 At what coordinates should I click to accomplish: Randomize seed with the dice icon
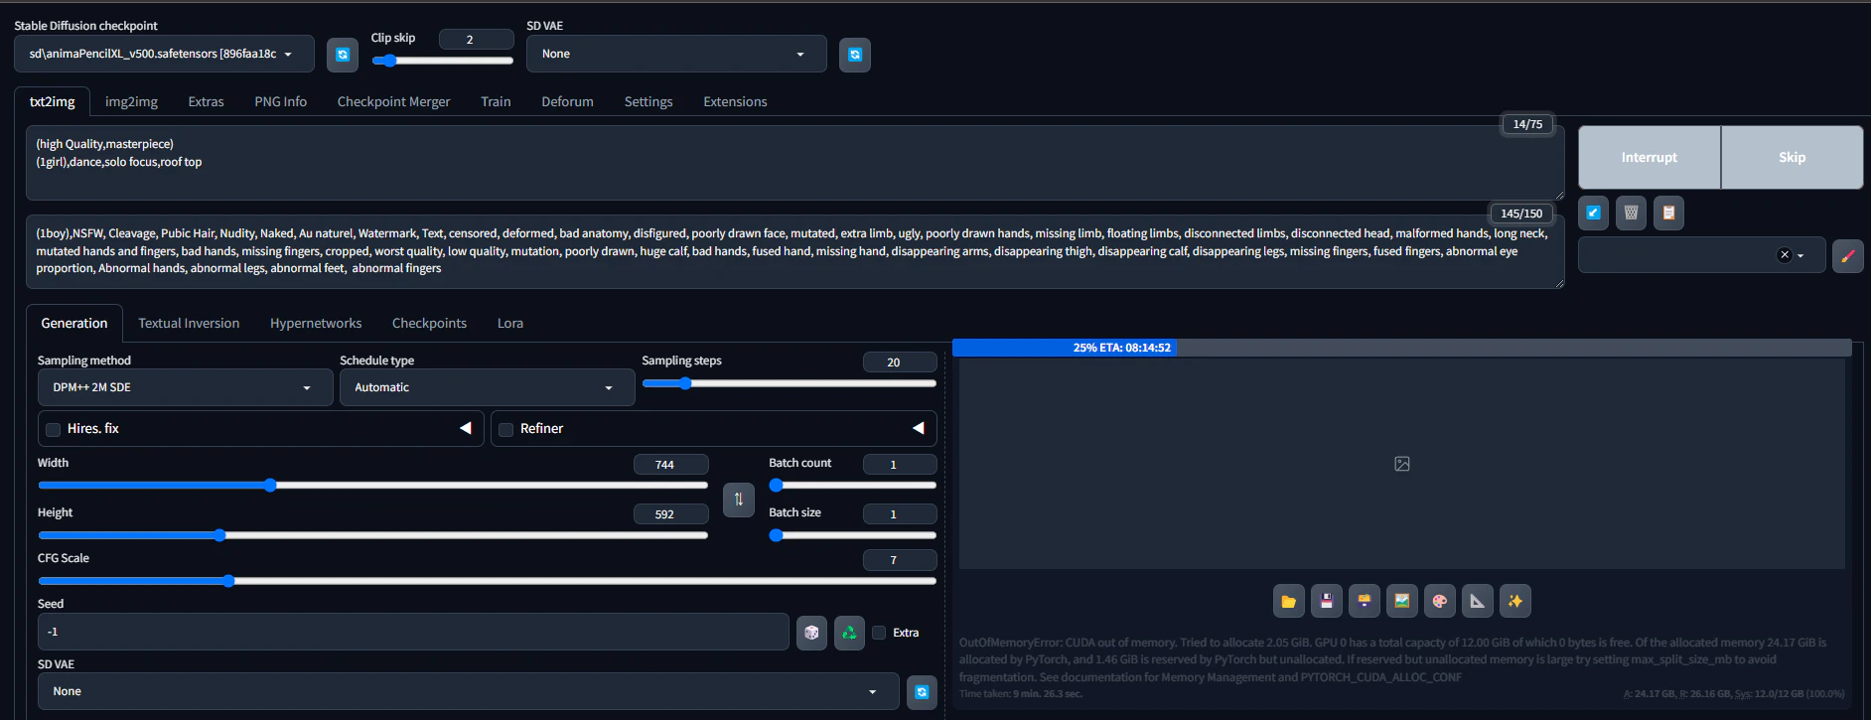click(x=811, y=633)
